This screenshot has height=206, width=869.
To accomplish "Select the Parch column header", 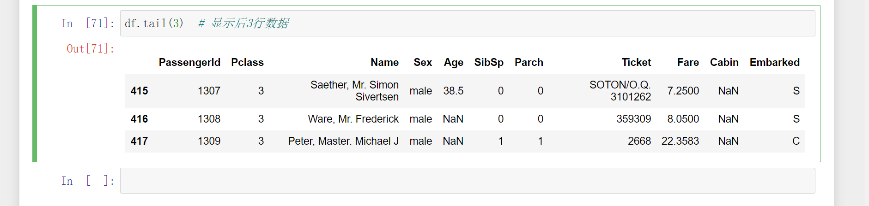I will tap(529, 62).
